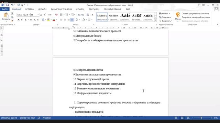The height and width of the screenshot is (123, 220).
Task: Toggle subscript formatting
Action: [x=34, y=20]
